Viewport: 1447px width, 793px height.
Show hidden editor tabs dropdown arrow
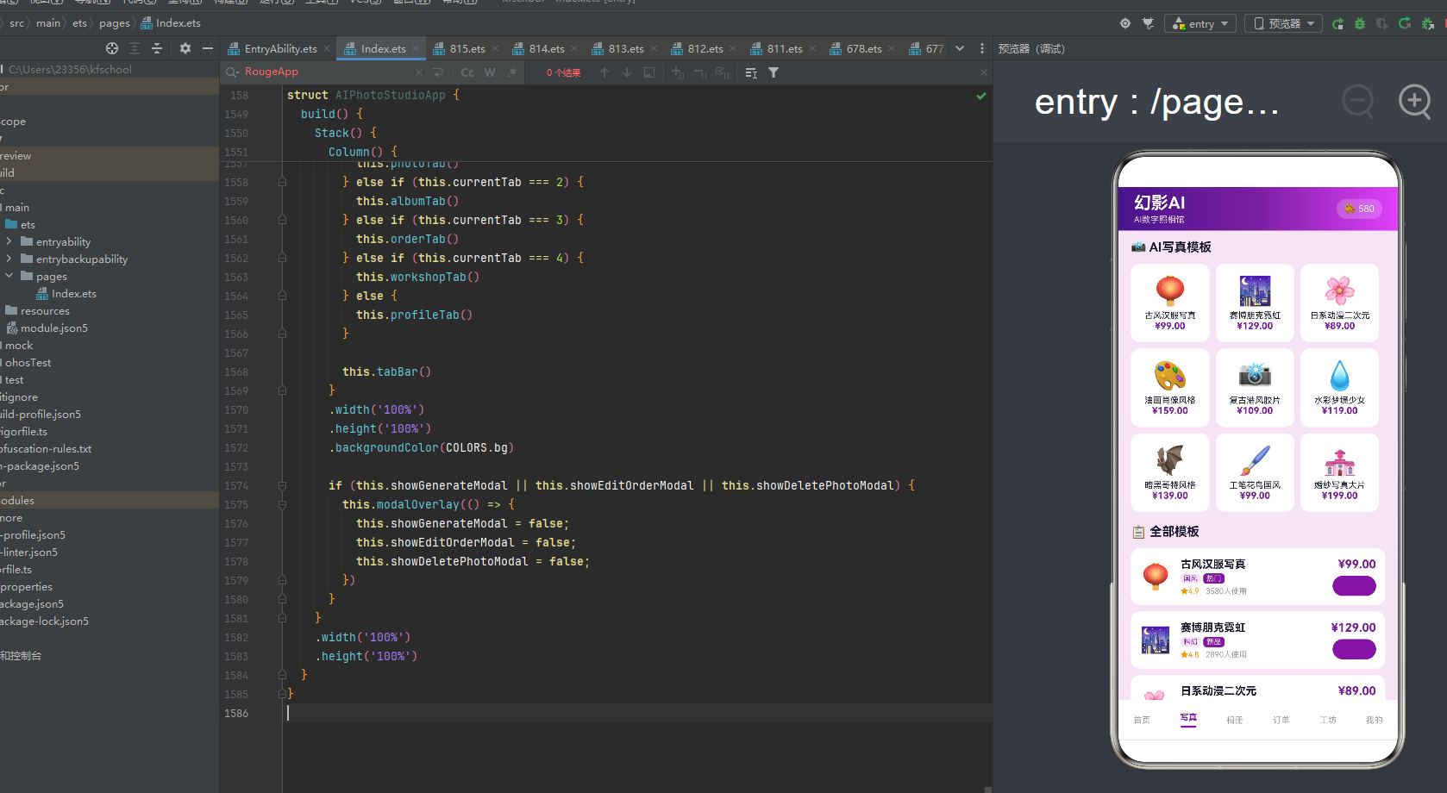click(x=960, y=48)
